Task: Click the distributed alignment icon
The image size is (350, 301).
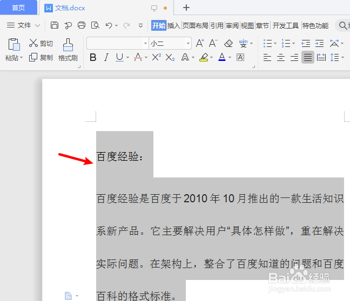Action: pyautogui.click(x=321, y=58)
